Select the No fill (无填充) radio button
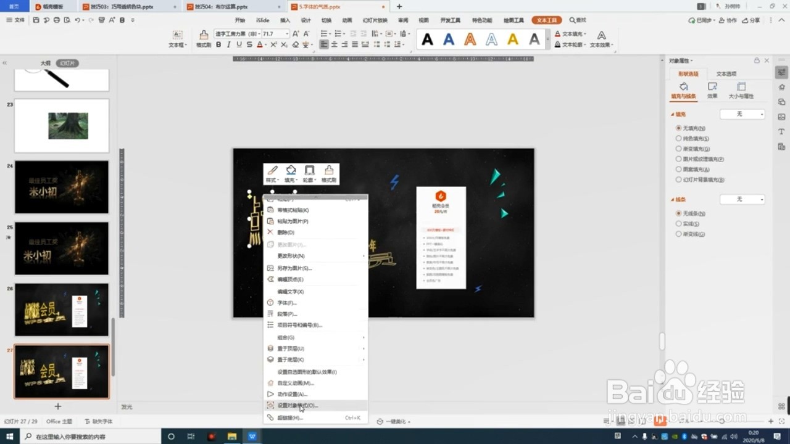The height and width of the screenshot is (444, 790). [x=679, y=128]
